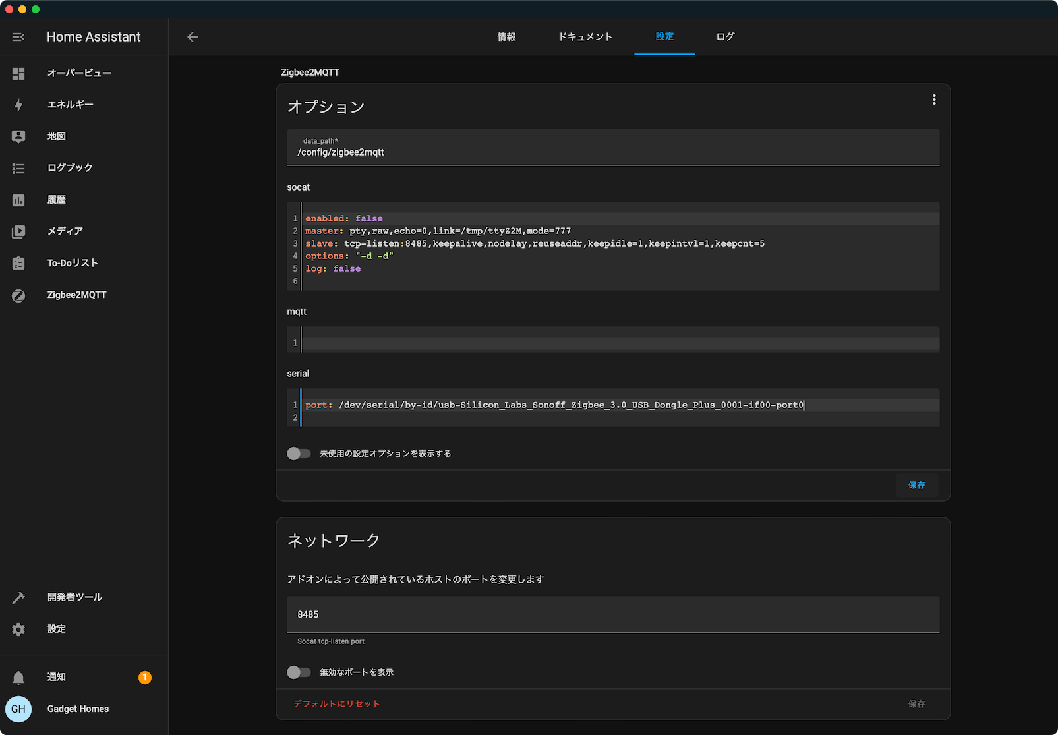Open オーバービュー in the sidebar

(79, 73)
